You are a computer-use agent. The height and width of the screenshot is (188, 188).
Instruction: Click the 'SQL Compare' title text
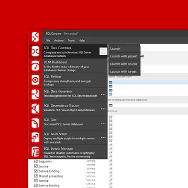pos(53,34)
